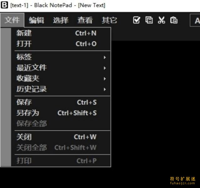This screenshot has width=200, height=188.
Task: Expand the 最近文件 submenu
Action: (x=61, y=68)
